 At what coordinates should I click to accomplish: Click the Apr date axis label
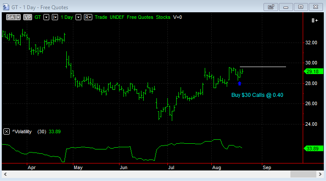(x=32, y=167)
